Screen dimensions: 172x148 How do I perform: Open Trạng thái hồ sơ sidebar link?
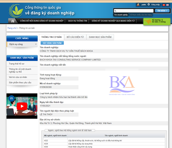click(x=17, y=64)
